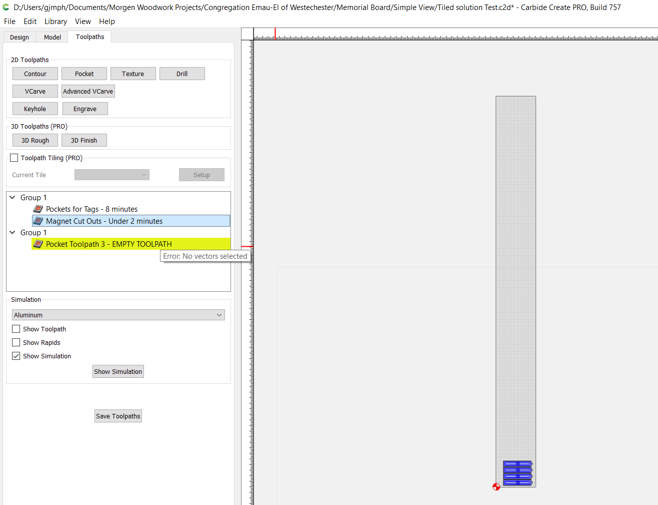Screen dimensions: 658x505
Task: Select Magnet Cut Outs toolpath row
Action: 131,221
